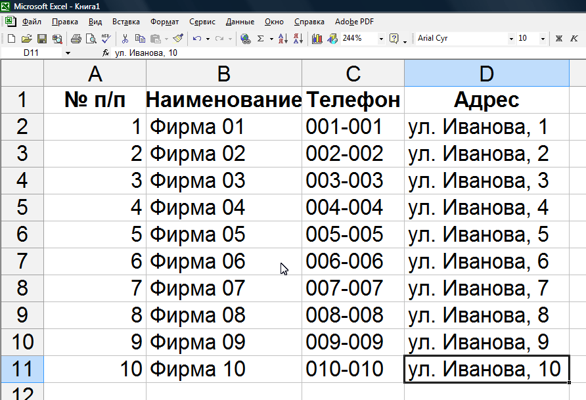The image size is (586, 400).
Task: Select the Наименование header cell
Action: point(224,100)
